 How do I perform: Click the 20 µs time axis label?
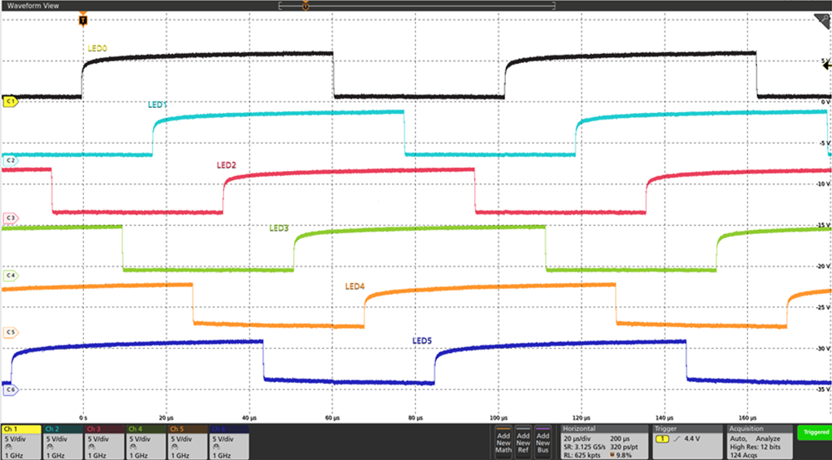(x=166, y=418)
